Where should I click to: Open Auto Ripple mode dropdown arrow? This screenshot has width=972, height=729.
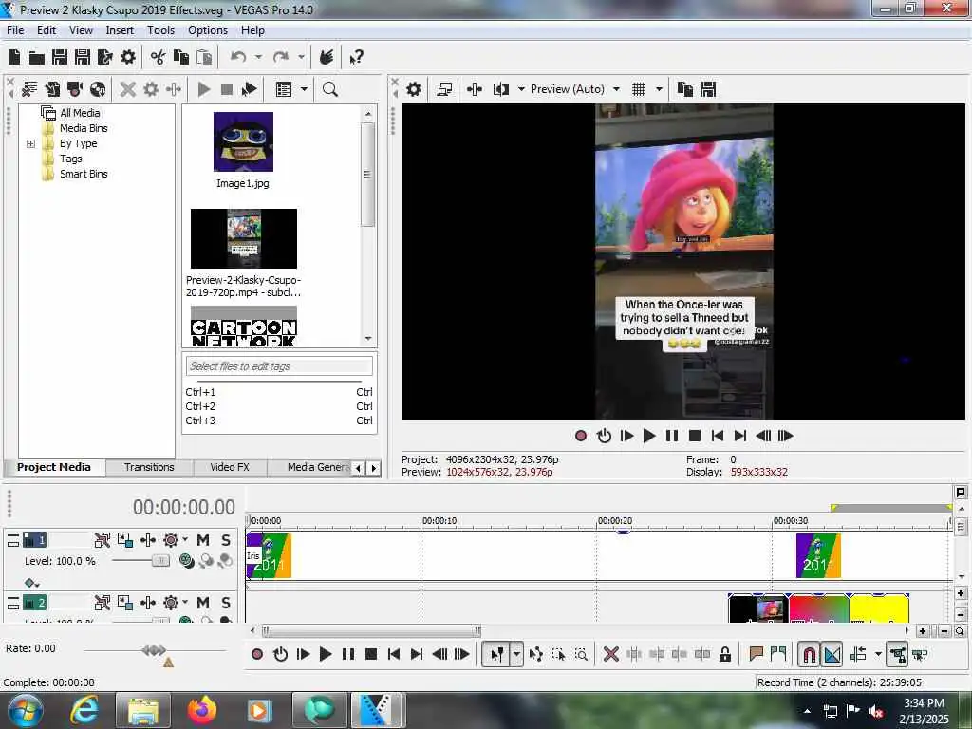[x=878, y=654]
